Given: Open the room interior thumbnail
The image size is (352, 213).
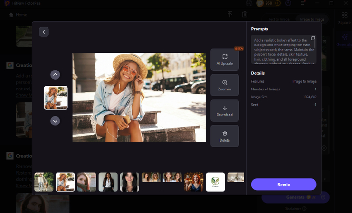Looking at the screenshot, I should [x=236, y=177].
